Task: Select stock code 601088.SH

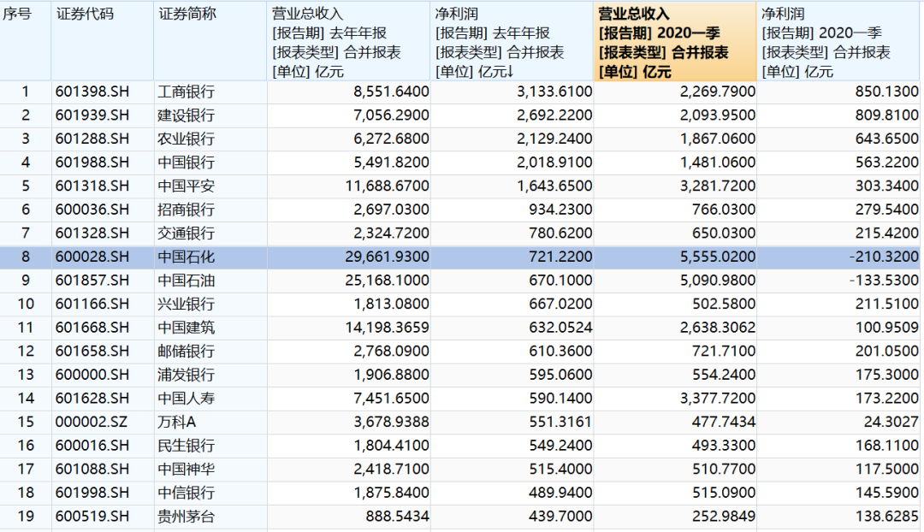Action: [92, 469]
